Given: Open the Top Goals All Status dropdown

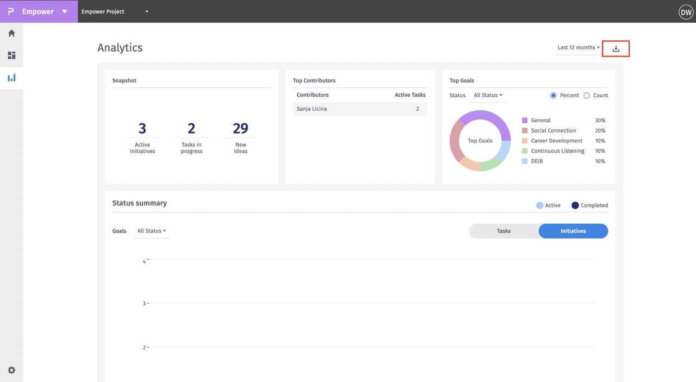Looking at the screenshot, I should [487, 96].
